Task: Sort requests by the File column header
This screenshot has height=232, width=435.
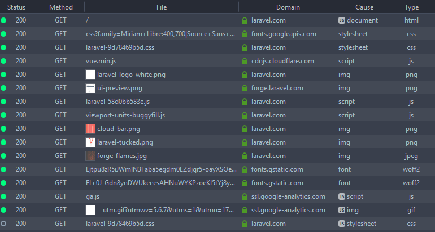Action: pos(162,7)
